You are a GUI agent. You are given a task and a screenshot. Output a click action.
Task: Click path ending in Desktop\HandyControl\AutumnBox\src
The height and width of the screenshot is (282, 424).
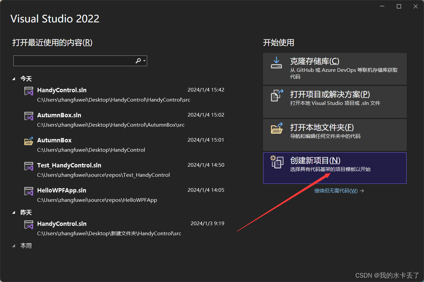(111, 125)
